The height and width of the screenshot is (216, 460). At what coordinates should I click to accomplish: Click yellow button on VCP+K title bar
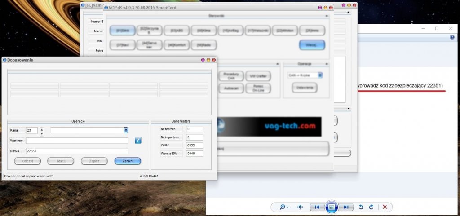click(x=325, y=8)
